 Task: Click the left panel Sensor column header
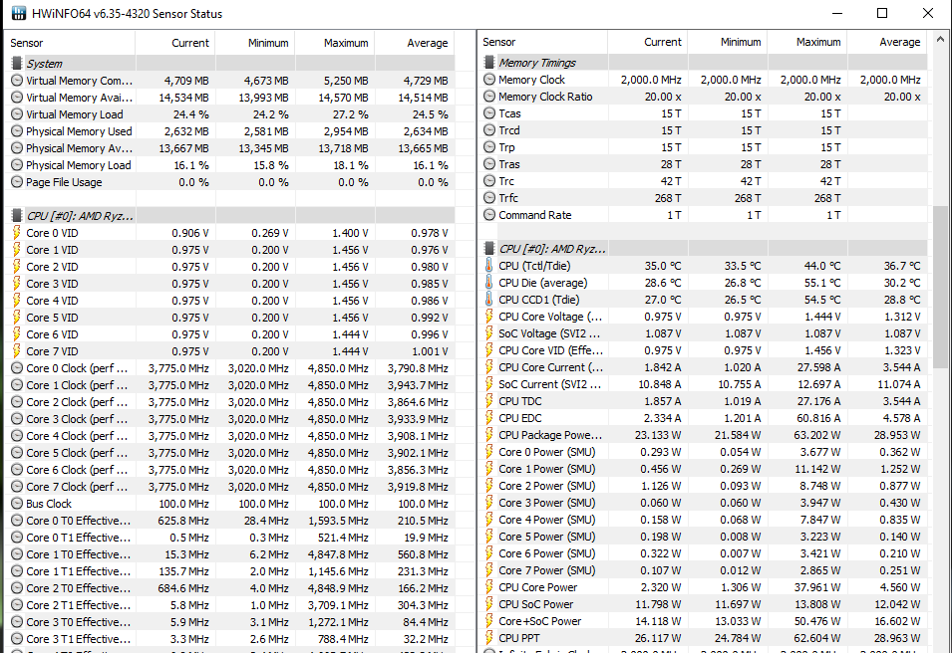pos(70,43)
